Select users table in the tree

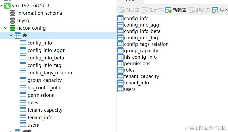click(x=33, y=125)
